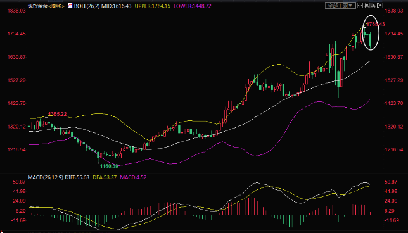The width and height of the screenshot is (408, 233).
Task: Click the LOWER:1448.72 value
Action: (x=193, y=6)
